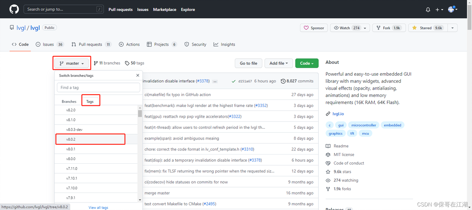The height and width of the screenshot is (210, 472).
Task: Expand the master branch dropdown
Action: 72,63
